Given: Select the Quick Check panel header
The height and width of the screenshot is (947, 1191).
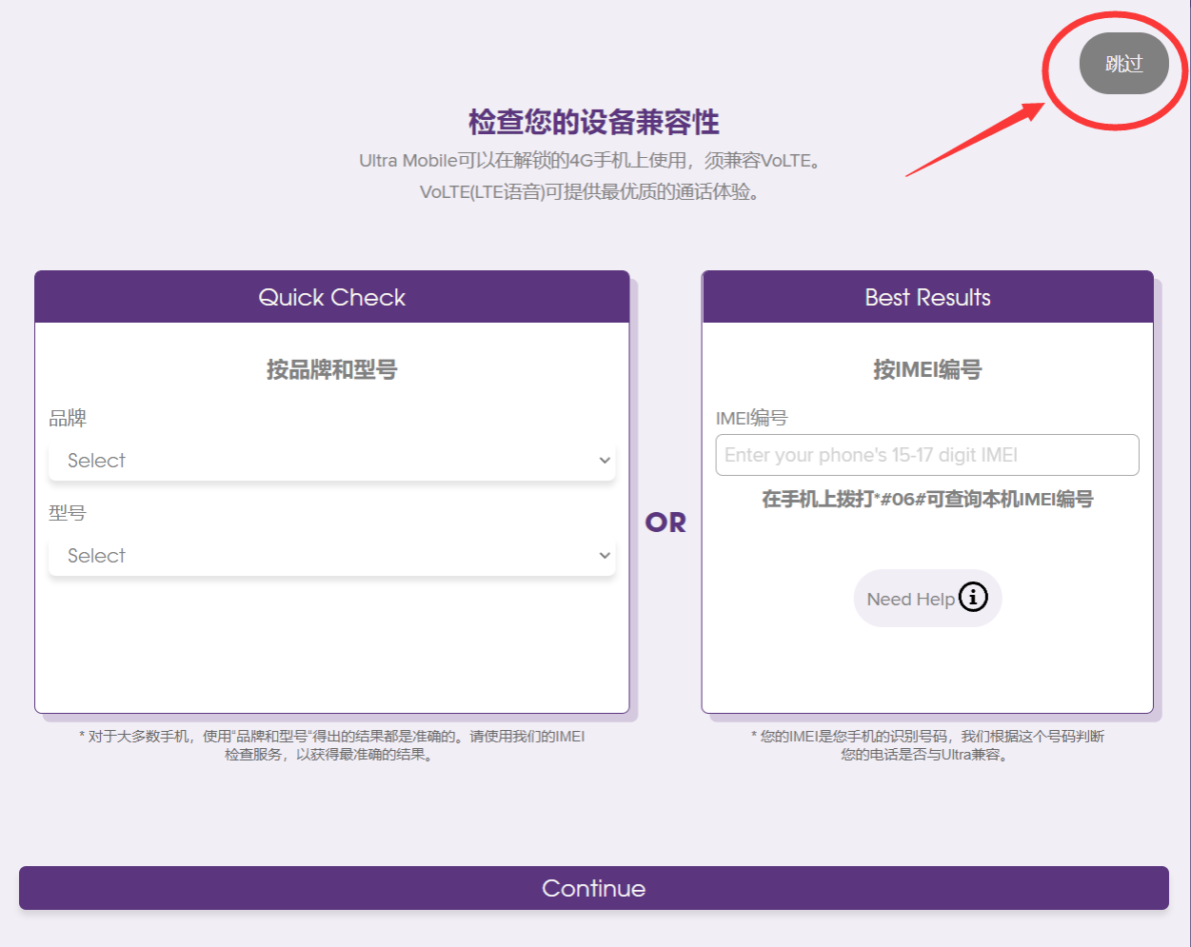Looking at the screenshot, I should coord(331,298).
